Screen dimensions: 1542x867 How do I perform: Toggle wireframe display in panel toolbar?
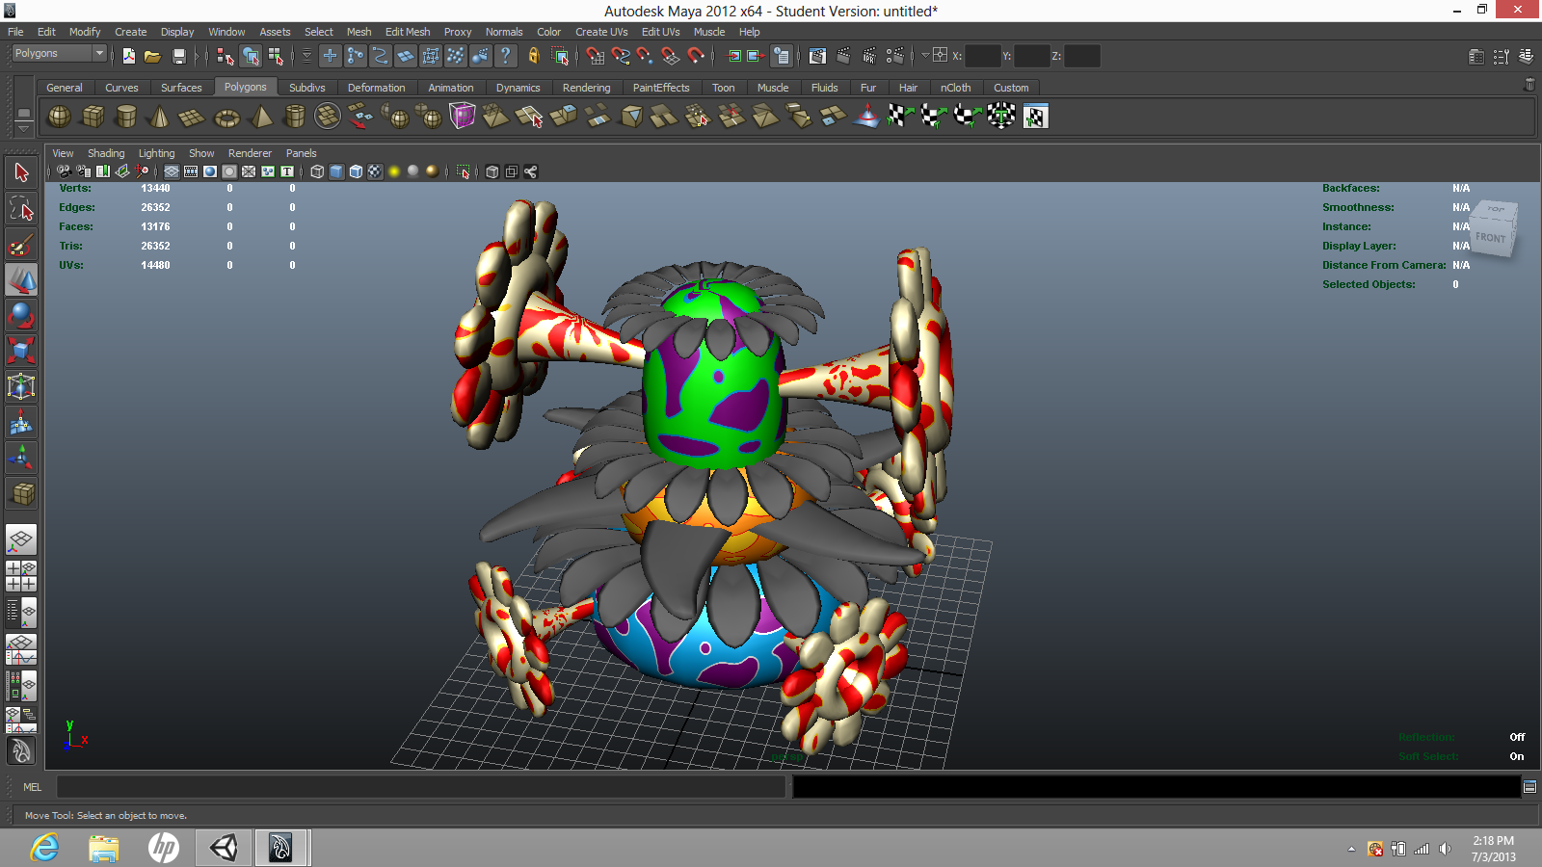(x=317, y=171)
